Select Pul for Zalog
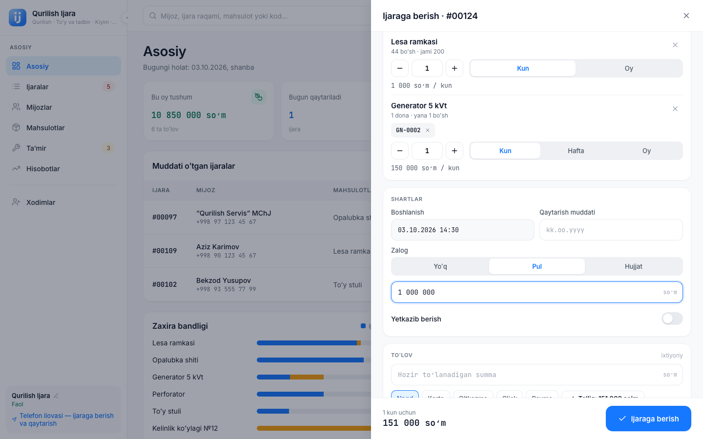The image size is (703, 439). (537, 266)
